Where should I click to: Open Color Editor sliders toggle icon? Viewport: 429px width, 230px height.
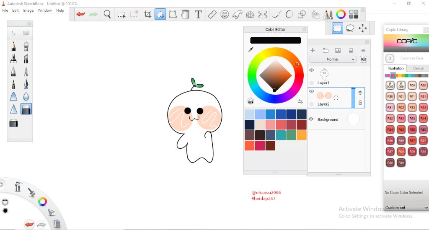(300, 101)
